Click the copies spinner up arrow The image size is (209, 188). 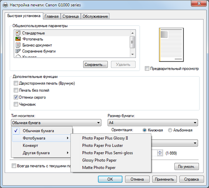click(x=160, y=152)
